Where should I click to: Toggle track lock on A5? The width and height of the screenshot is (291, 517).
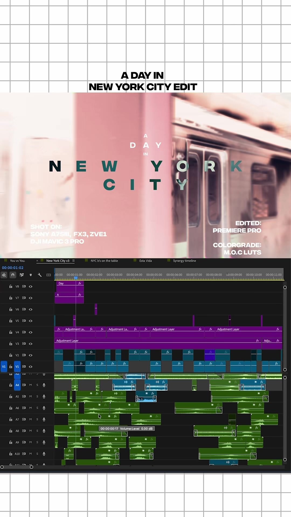pyautogui.click(x=11, y=396)
